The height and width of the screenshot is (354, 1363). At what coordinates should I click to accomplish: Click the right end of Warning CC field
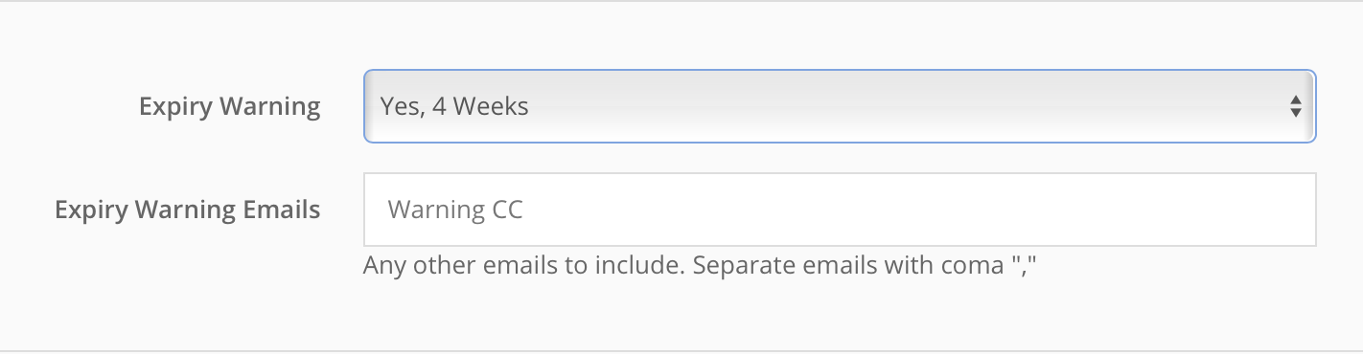1284,210
